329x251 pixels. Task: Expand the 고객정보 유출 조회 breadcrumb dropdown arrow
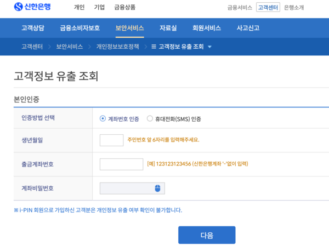209,47
